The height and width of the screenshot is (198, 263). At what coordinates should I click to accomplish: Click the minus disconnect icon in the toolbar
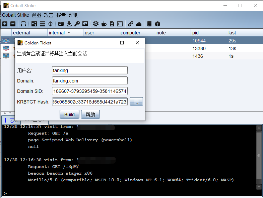point(13,24)
